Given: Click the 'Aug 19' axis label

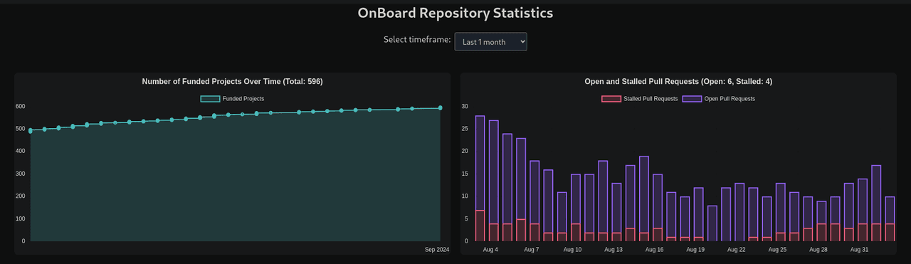Looking at the screenshot, I should coord(695,250).
